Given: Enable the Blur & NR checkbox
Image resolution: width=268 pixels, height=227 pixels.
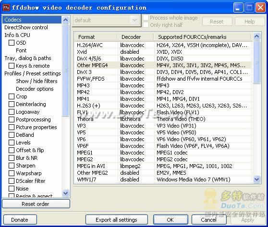Looking at the screenshot, I should [12, 158].
